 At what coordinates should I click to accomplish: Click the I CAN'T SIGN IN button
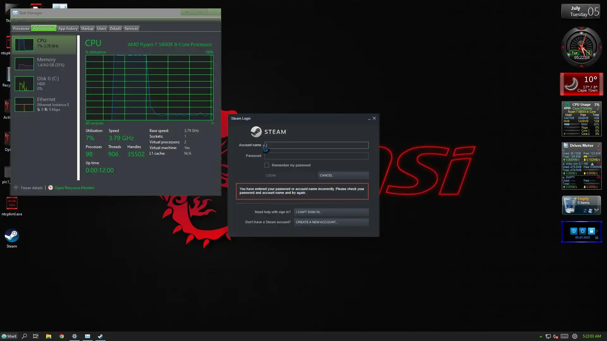(x=331, y=212)
